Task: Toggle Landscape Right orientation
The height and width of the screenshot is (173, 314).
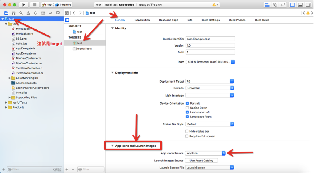Action: pyautogui.click(x=187, y=117)
